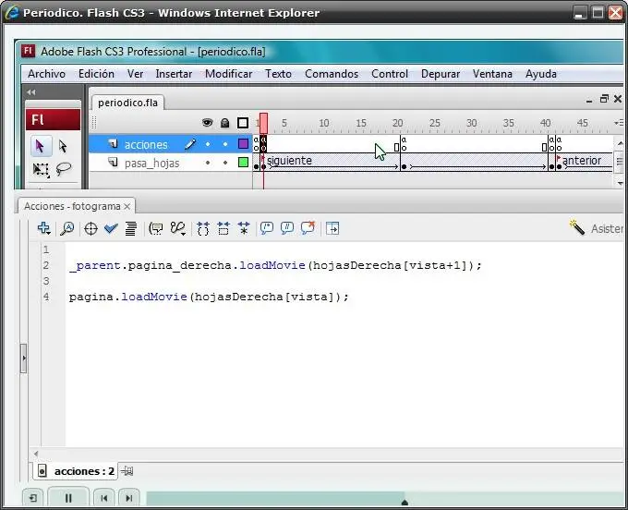Toggle lock dot of acciones layer
The width and height of the screenshot is (628, 510).
tap(225, 144)
